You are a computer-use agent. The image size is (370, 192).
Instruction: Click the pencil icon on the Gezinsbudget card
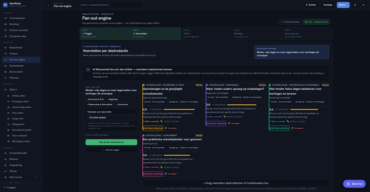[162, 121]
